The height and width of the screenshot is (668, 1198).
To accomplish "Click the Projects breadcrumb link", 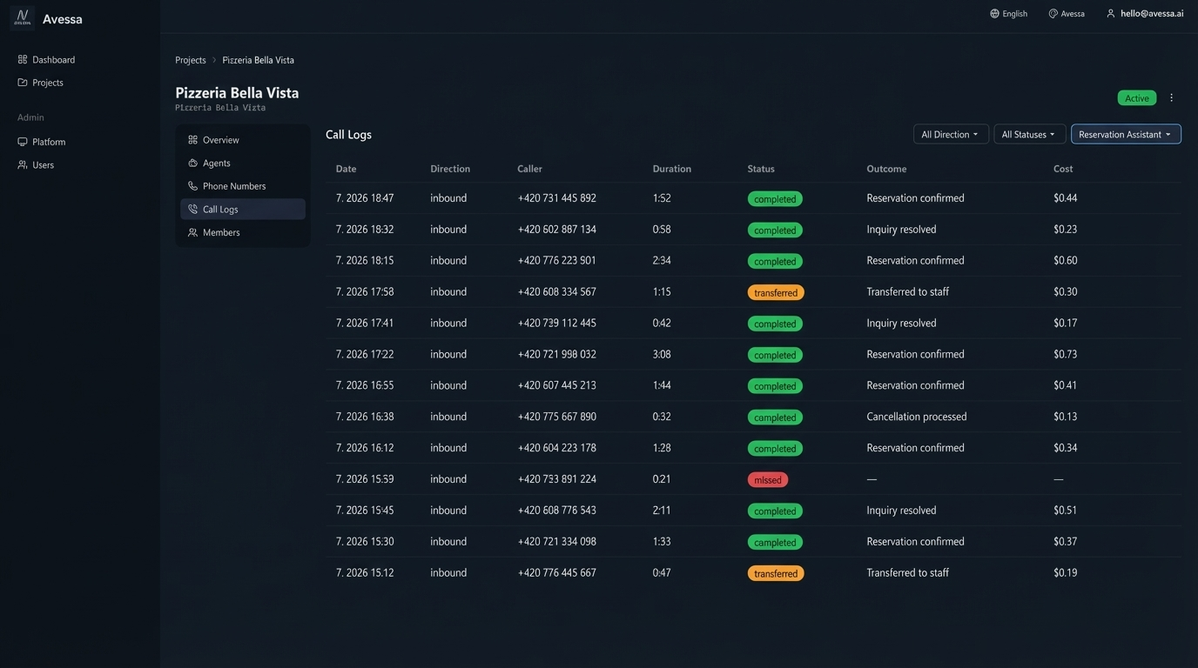I will pyautogui.click(x=191, y=60).
